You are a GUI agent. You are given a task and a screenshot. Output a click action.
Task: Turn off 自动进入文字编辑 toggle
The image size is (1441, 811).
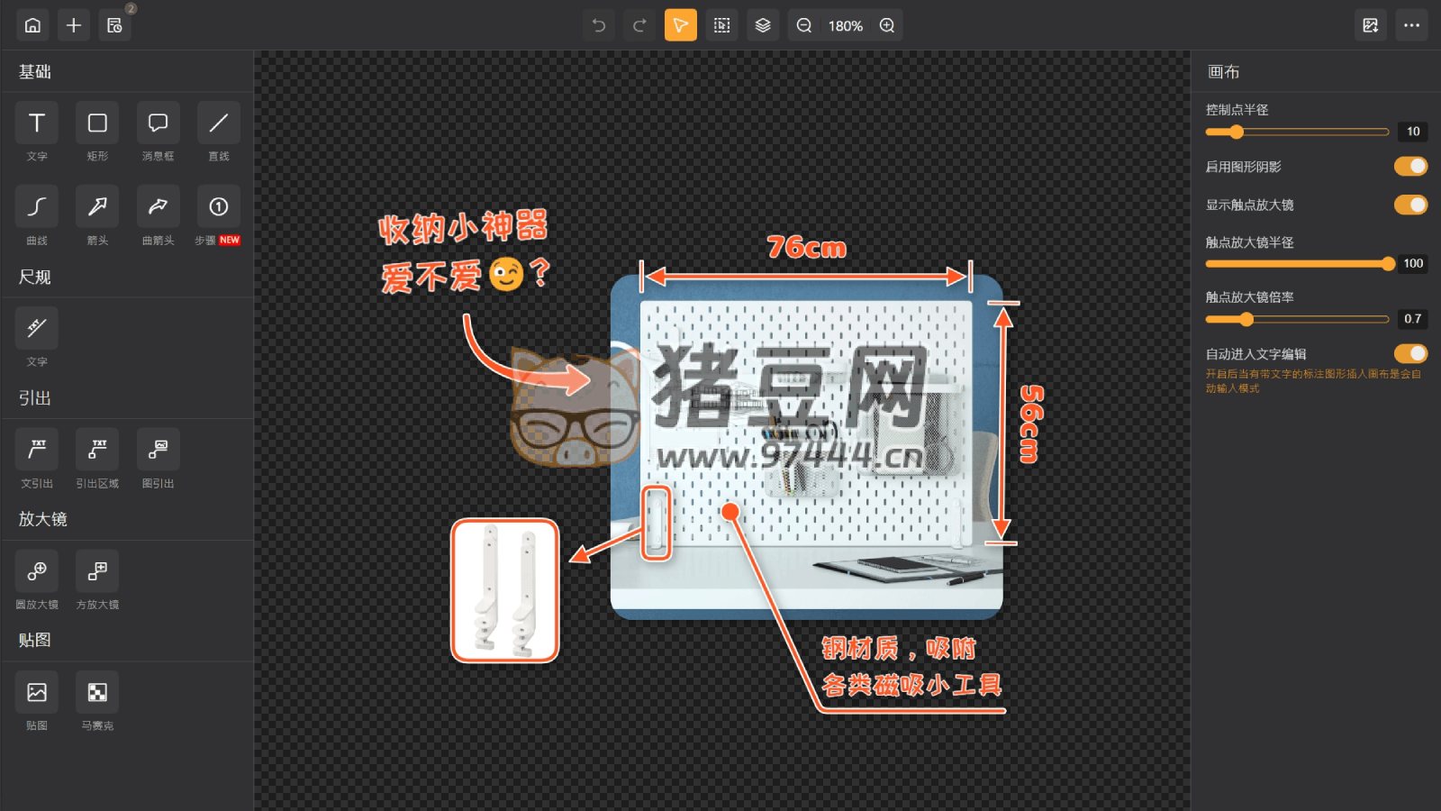click(x=1409, y=353)
